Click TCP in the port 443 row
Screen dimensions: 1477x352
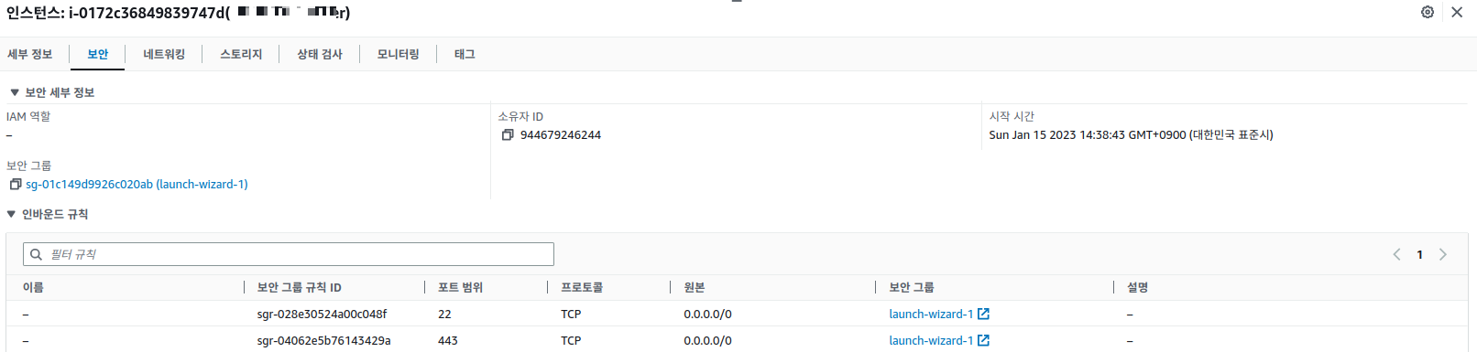pyautogui.click(x=571, y=340)
